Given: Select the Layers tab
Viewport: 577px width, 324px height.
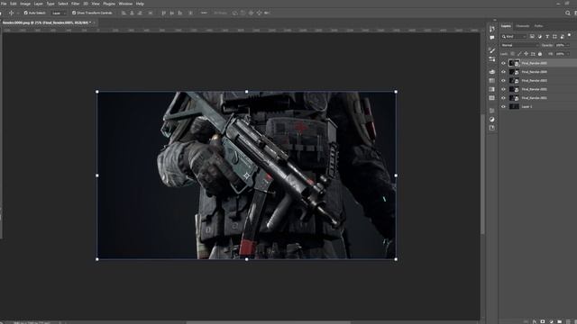Looking at the screenshot, I should pyautogui.click(x=506, y=26).
